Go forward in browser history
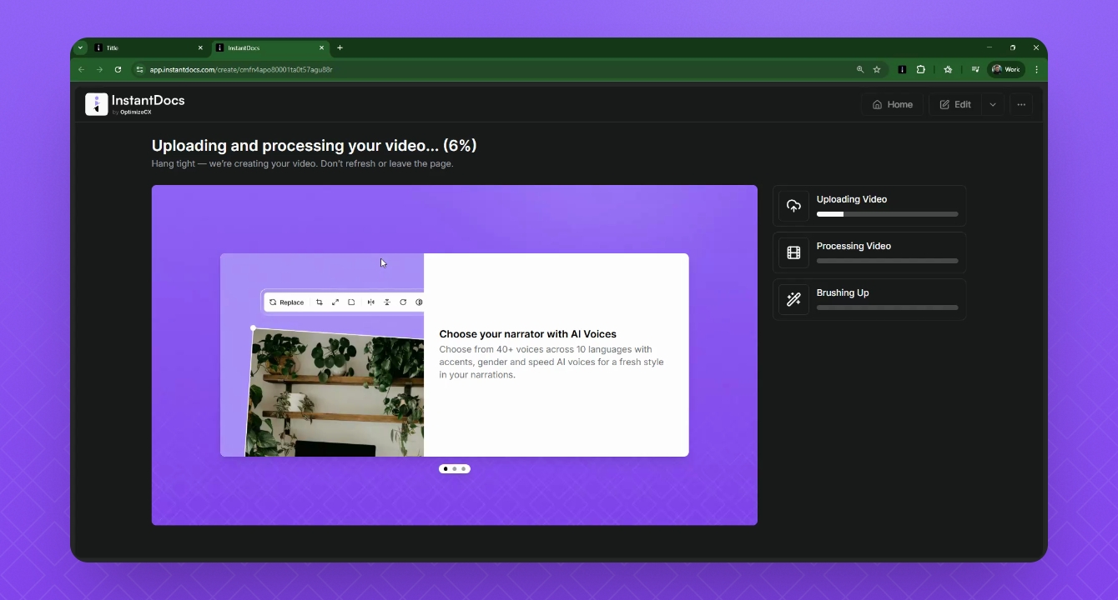Image resolution: width=1118 pixels, height=600 pixels. pos(99,70)
